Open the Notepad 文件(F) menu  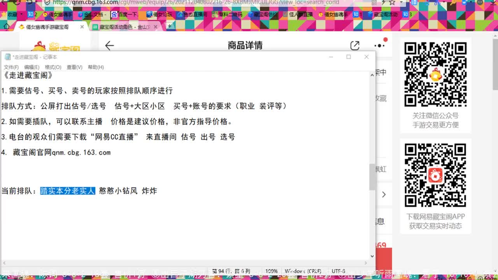tap(11, 67)
